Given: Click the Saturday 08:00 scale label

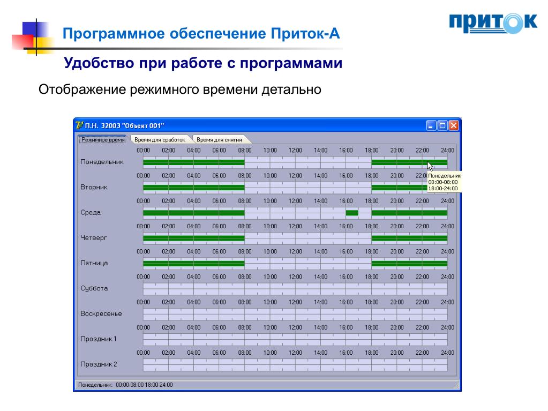Looking at the screenshot, I should 245,277.
